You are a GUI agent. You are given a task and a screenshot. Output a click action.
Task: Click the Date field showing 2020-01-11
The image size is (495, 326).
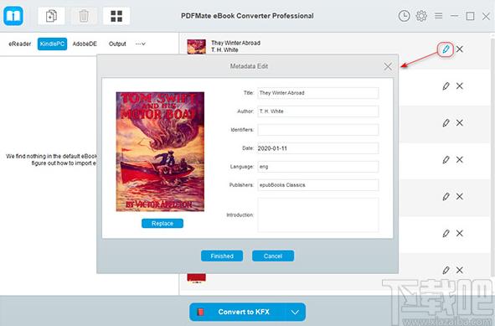point(318,148)
